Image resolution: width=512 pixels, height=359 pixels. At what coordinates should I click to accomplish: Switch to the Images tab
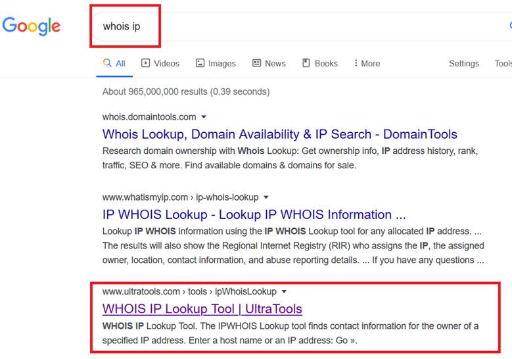pos(221,63)
